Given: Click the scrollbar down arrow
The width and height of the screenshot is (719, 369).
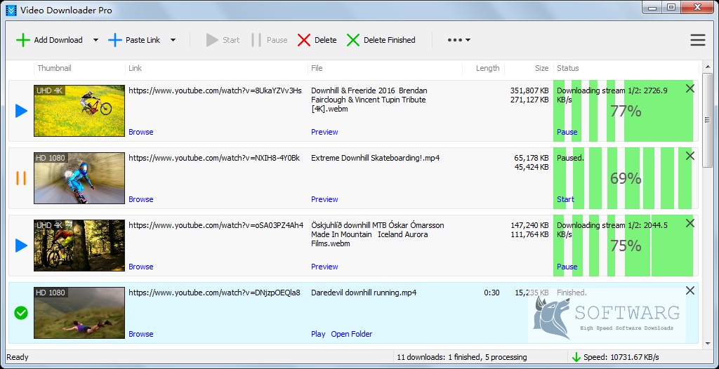Looking at the screenshot, I should [708, 344].
